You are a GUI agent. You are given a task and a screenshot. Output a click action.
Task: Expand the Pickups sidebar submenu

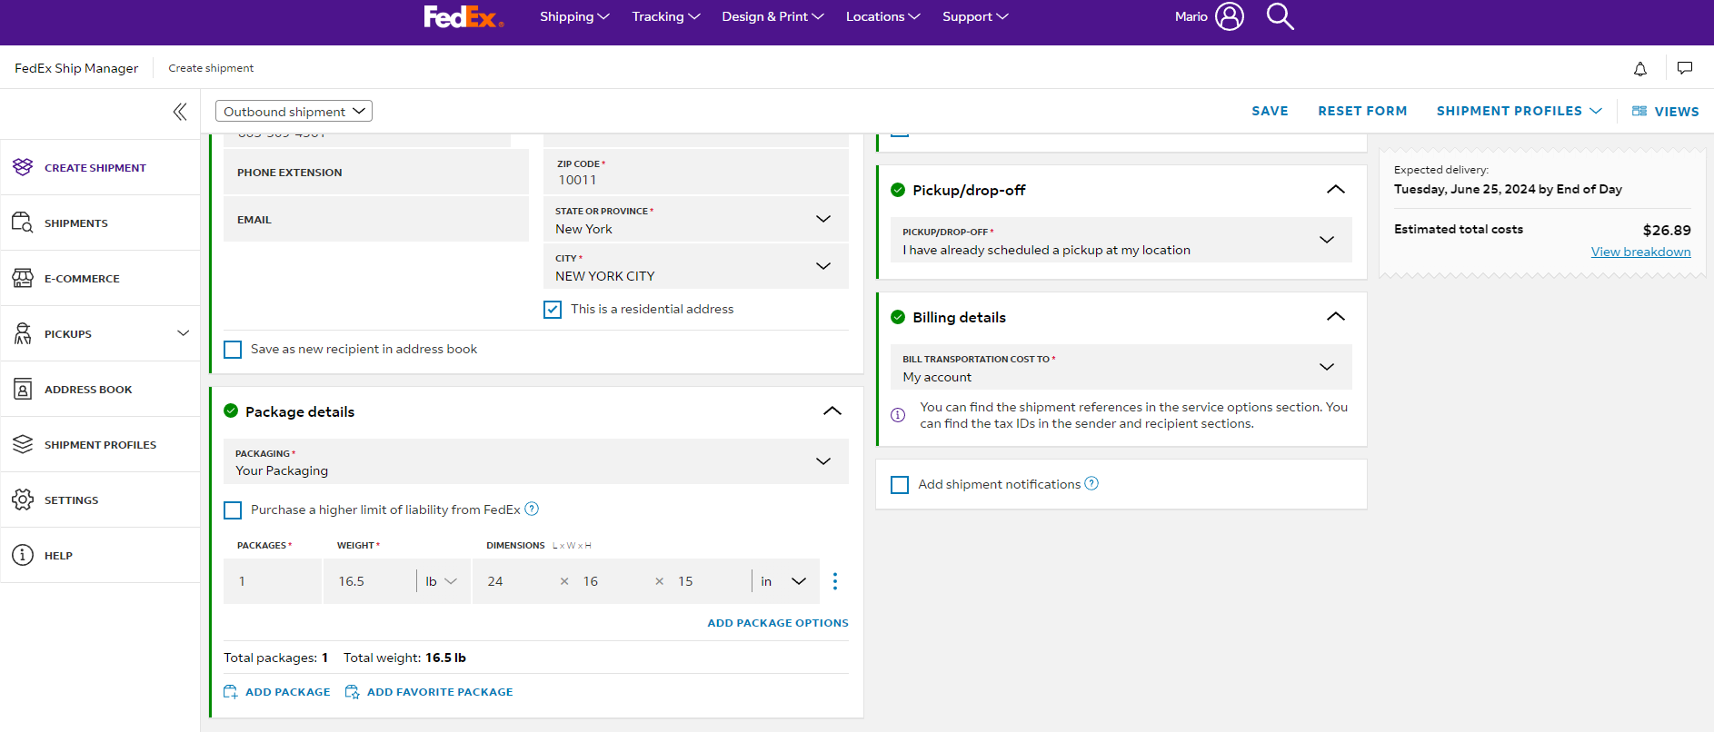point(183,333)
